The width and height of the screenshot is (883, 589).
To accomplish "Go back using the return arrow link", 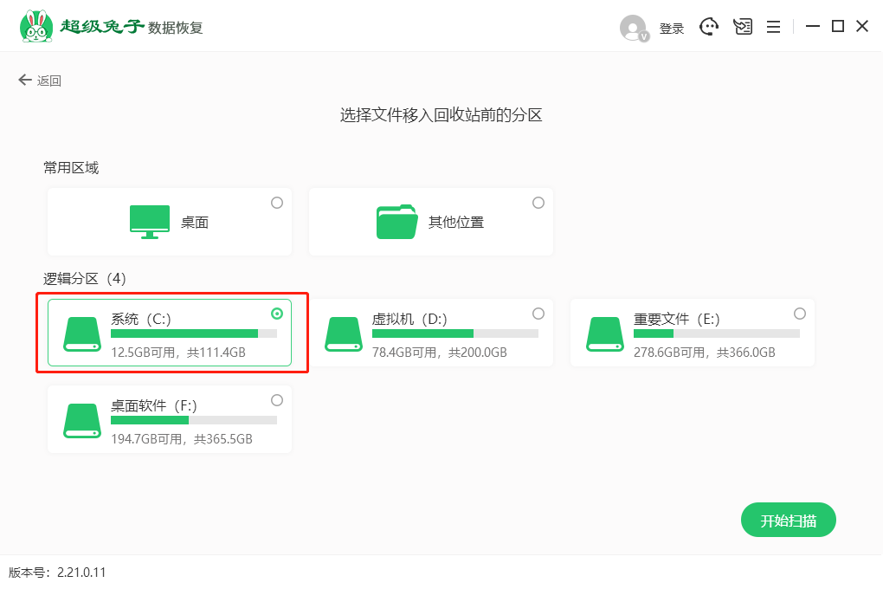I will 40,81.
